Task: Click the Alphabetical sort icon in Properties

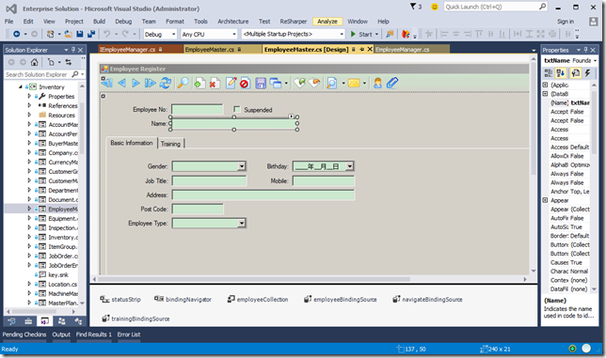Action: pos(561,73)
